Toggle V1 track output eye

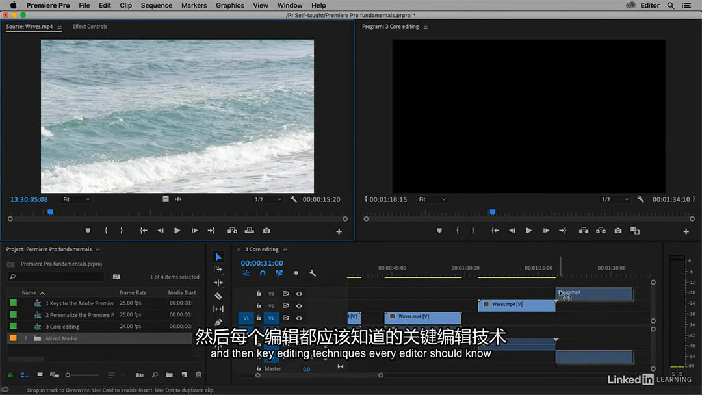[299, 318]
